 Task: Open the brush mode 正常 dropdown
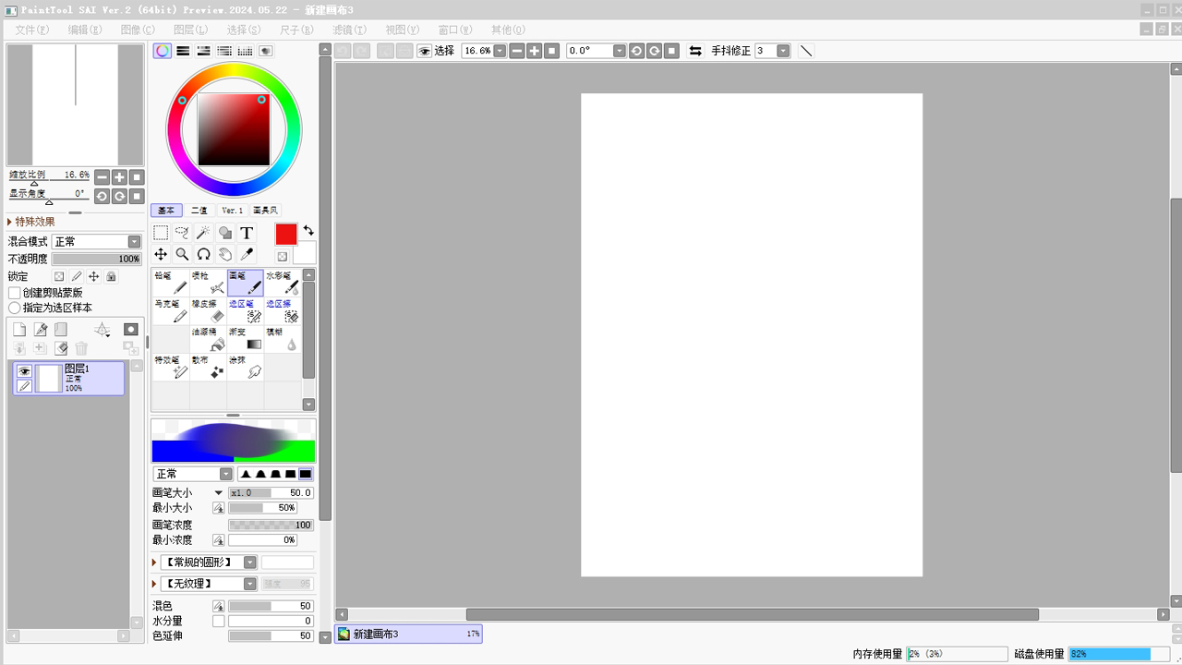point(193,474)
